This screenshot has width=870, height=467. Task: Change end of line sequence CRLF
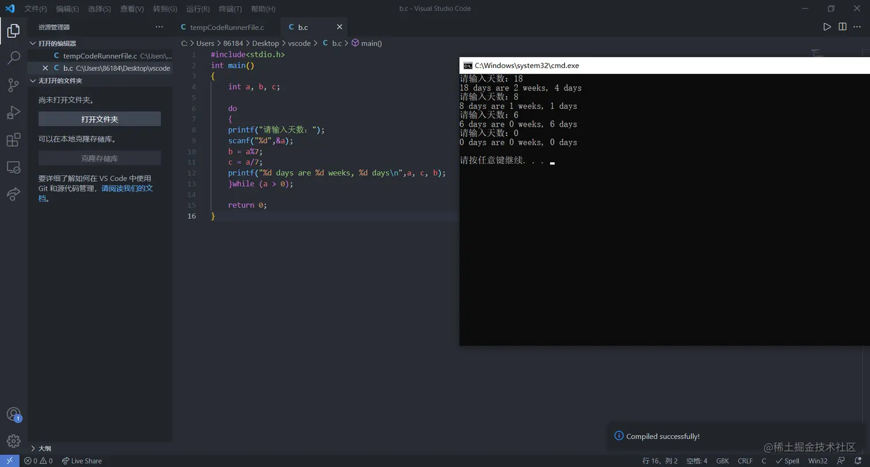point(745,461)
